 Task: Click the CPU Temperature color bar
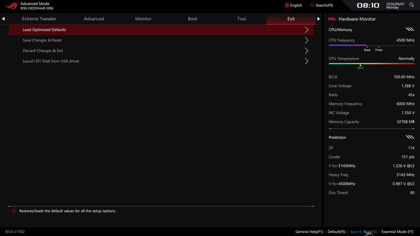(x=371, y=63)
